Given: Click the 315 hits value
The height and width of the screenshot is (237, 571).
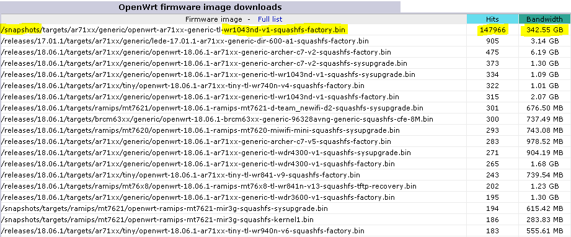Looking at the screenshot, I should (x=492, y=97).
